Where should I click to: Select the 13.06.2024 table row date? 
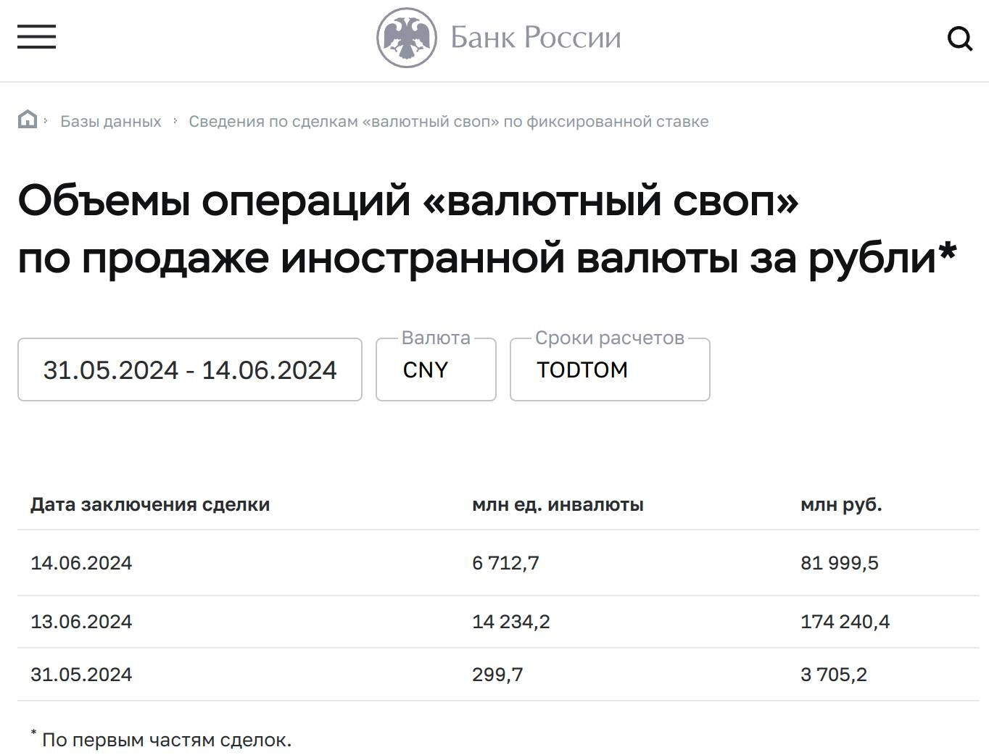tap(81, 622)
